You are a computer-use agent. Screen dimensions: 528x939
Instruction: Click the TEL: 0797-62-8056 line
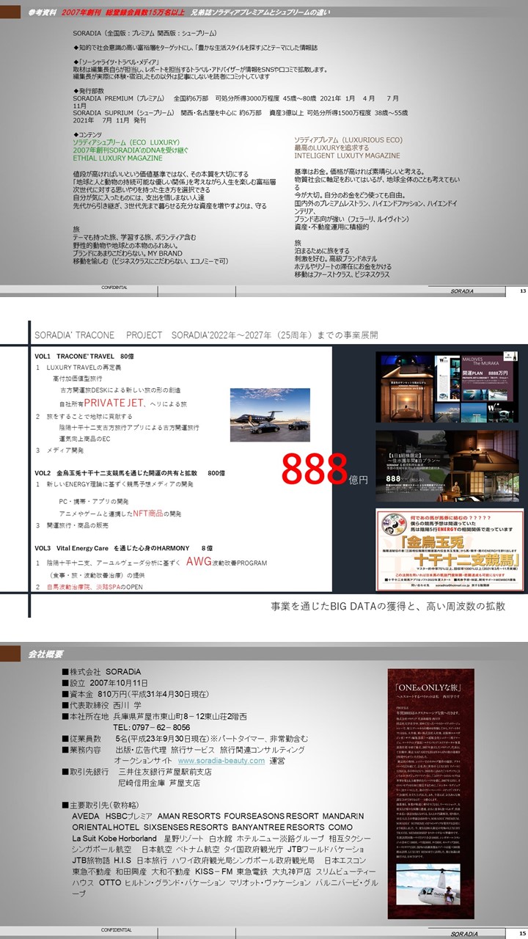point(153,728)
